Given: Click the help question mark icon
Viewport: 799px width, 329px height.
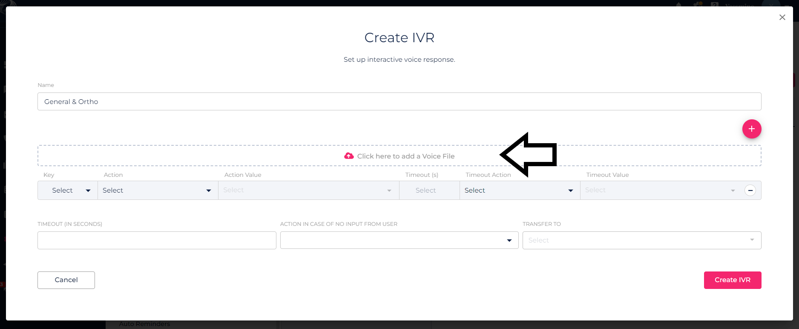Looking at the screenshot, I should point(714,4).
